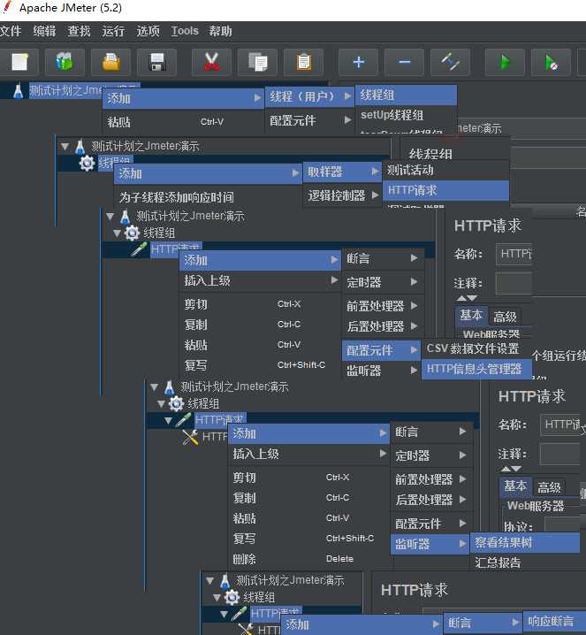This screenshot has width=586, height=635.
Task: Save the test plan with floppy icon
Action: click(157, 63)
